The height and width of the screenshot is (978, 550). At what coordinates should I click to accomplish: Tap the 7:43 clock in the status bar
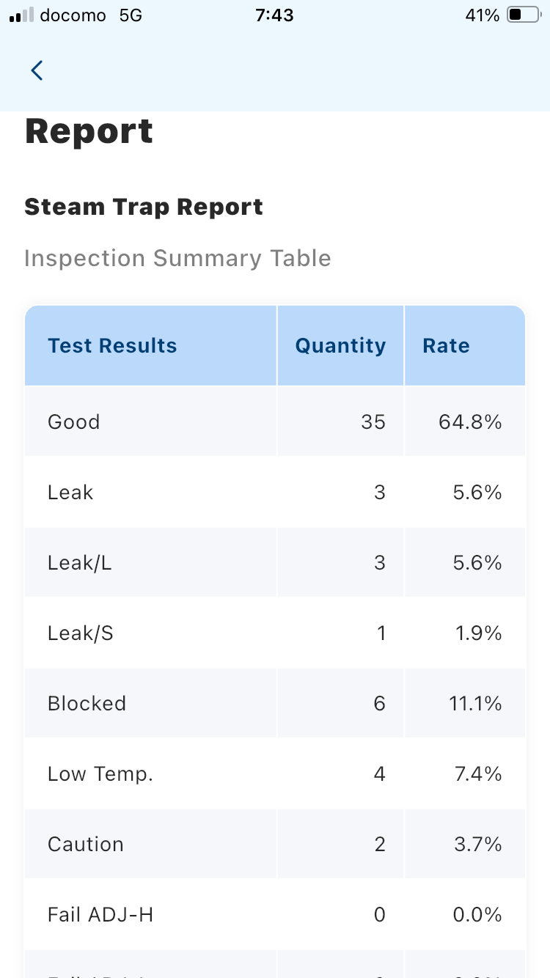click(x=274, y=15)
